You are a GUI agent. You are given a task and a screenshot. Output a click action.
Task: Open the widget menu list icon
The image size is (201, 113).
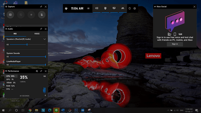click(x=88, y=9)
